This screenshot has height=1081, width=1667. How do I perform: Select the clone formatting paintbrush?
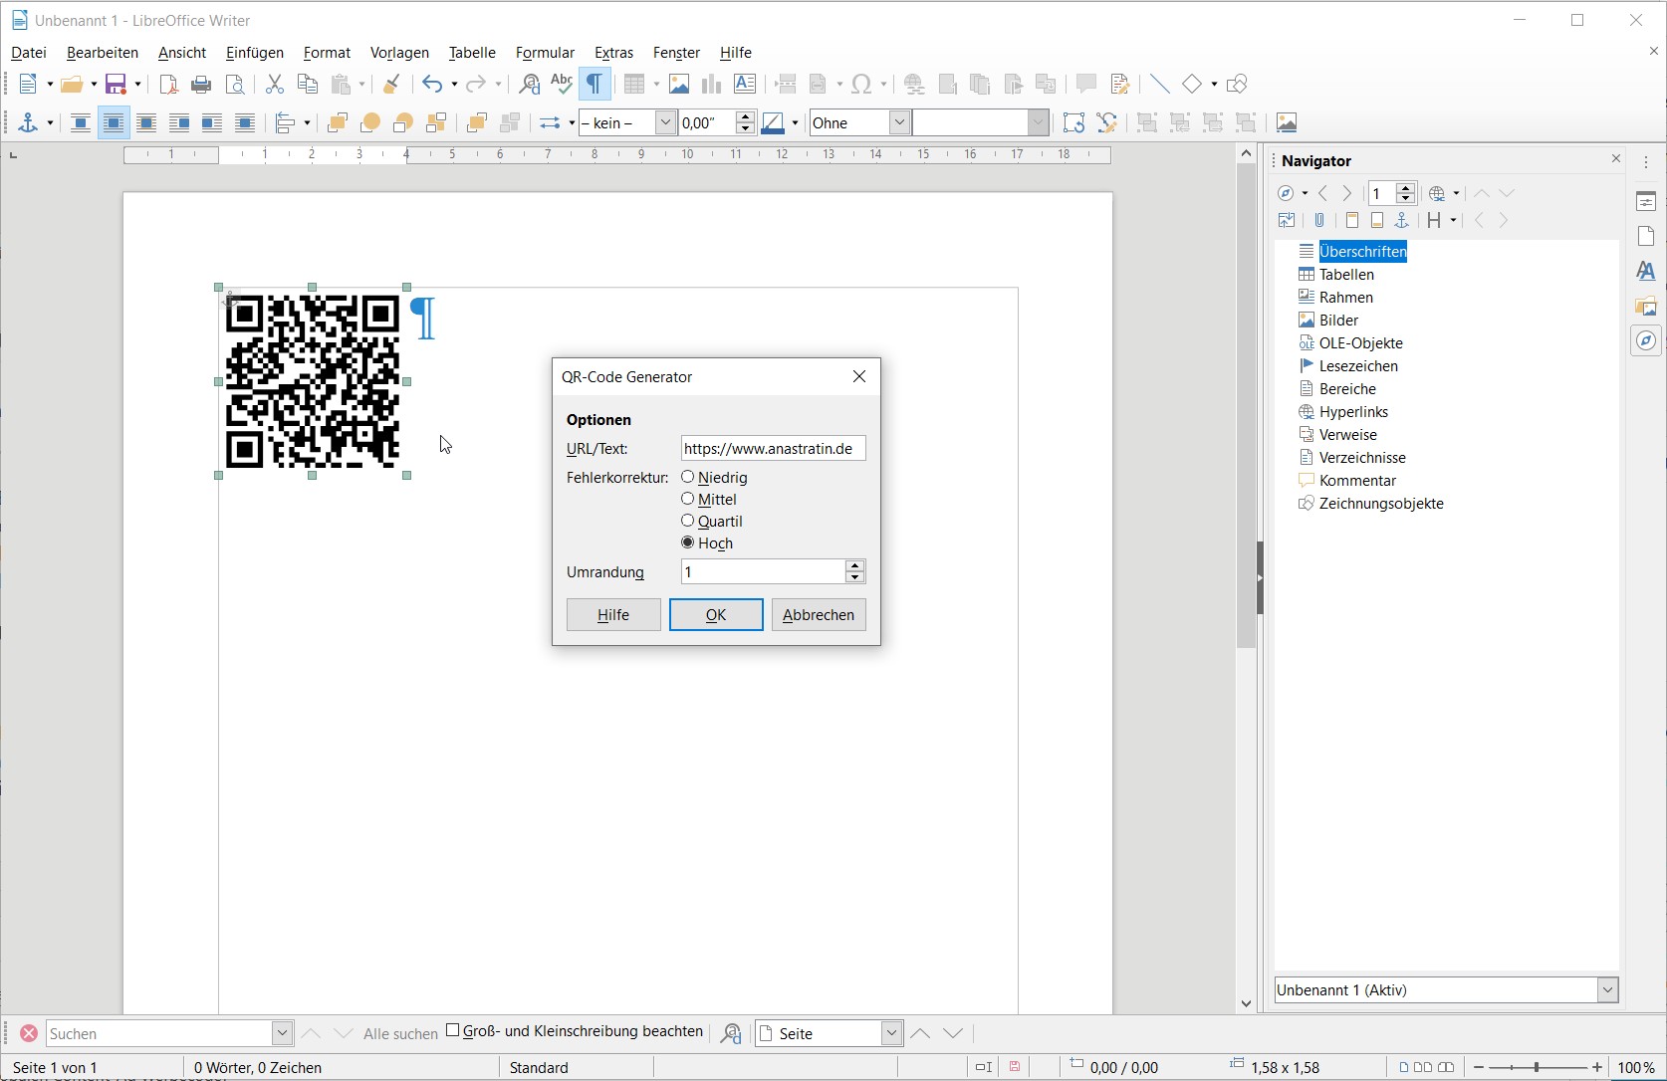[390, 84]
